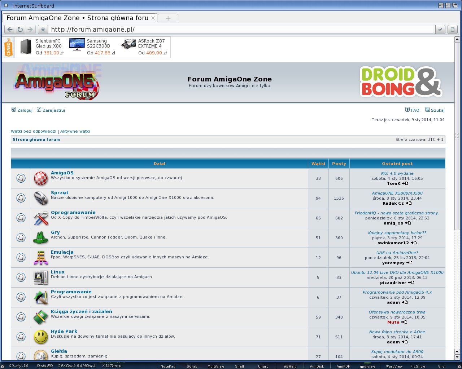Jump to latest post by swinkamor12
This screenshot has height=369, width=462.
pos(414,243)
